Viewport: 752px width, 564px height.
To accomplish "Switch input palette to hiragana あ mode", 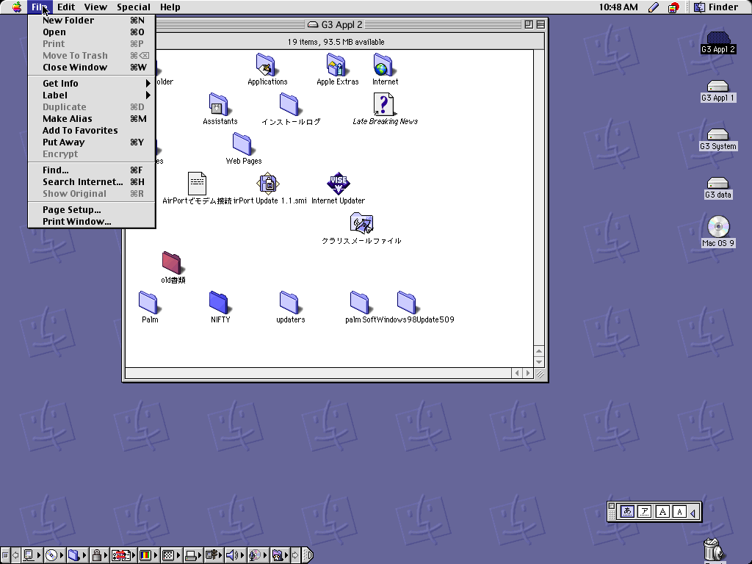I will coord(627,512).
